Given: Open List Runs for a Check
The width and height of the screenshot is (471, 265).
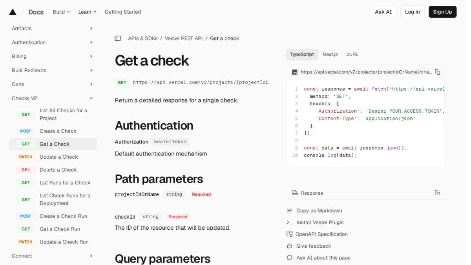Looking at the screenshot, I should click(53, 183).
